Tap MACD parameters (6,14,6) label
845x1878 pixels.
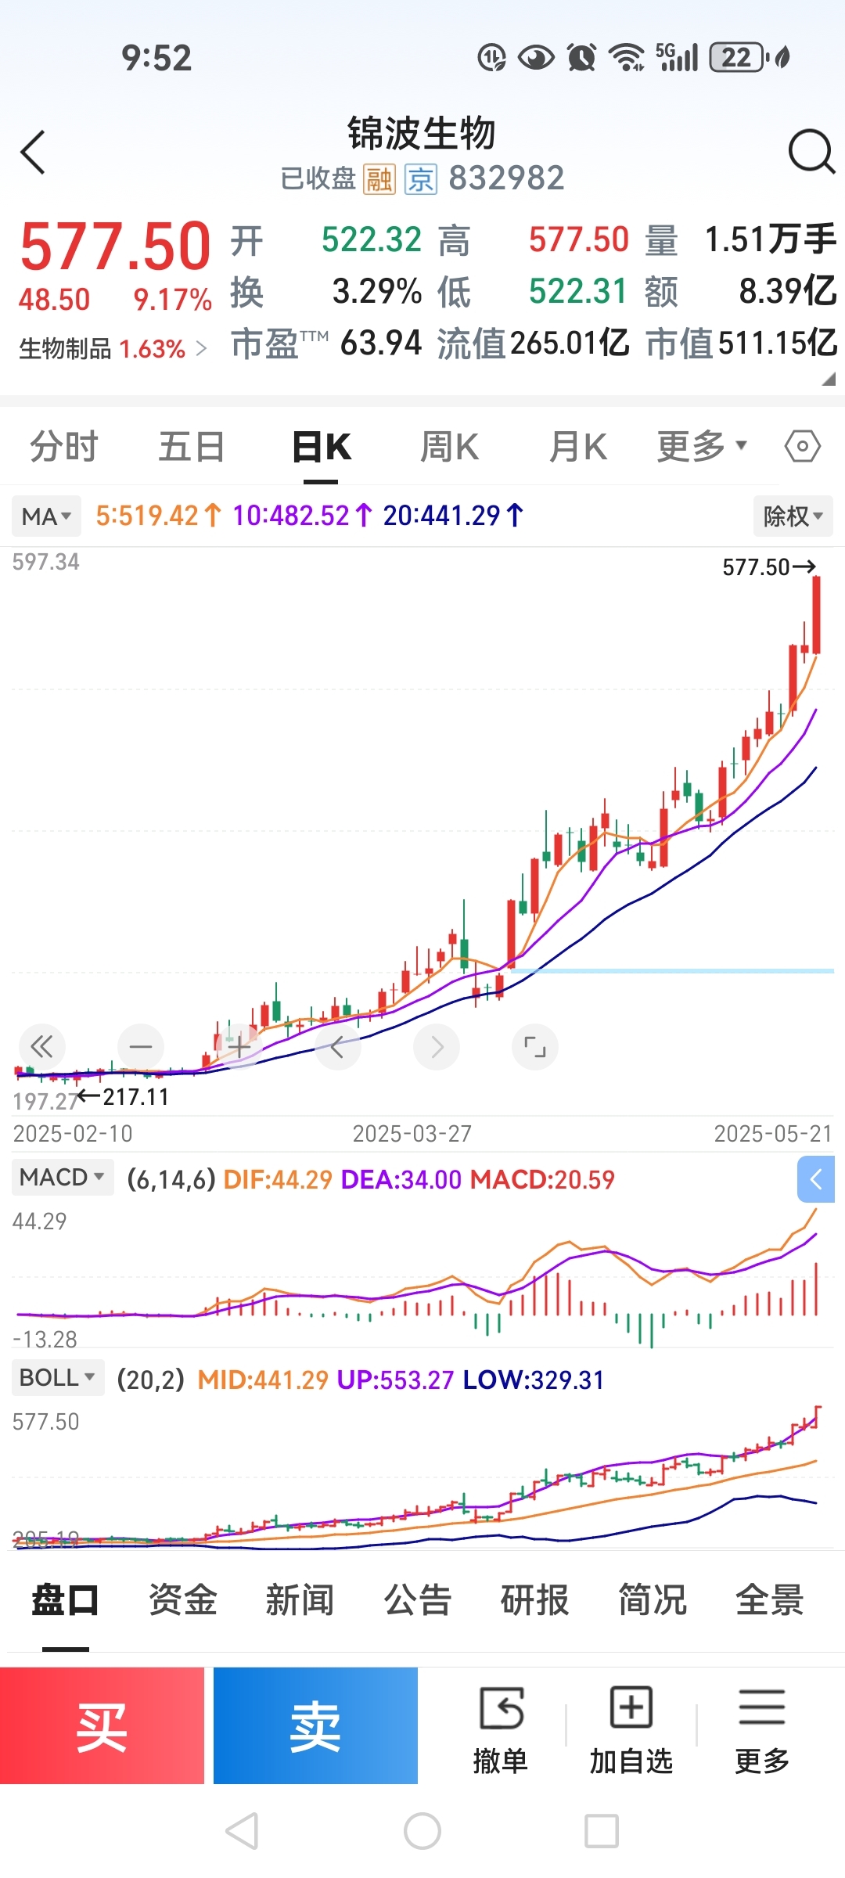click(x=171, y=1179)
